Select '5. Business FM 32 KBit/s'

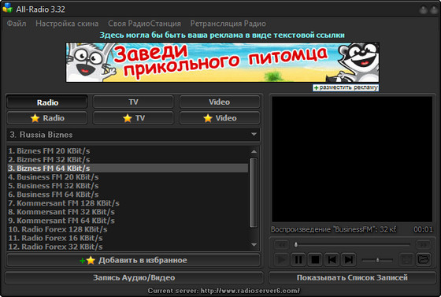(x=128, y=186)
